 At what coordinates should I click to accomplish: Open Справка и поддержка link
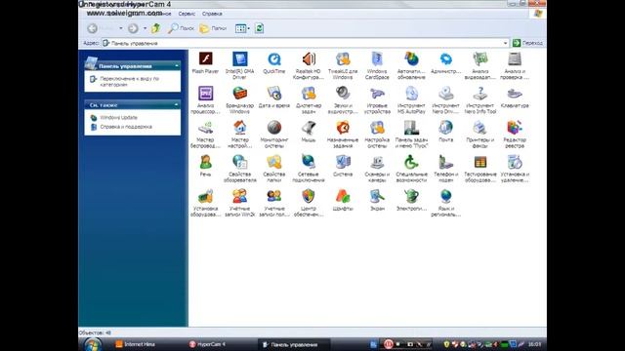126,127
